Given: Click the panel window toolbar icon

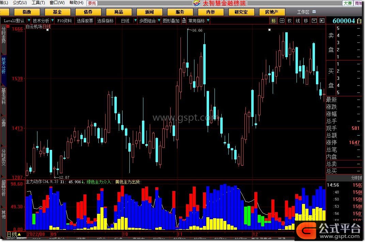Looking at the screenshot, I should pyautogui.click(x=314, y=21).
